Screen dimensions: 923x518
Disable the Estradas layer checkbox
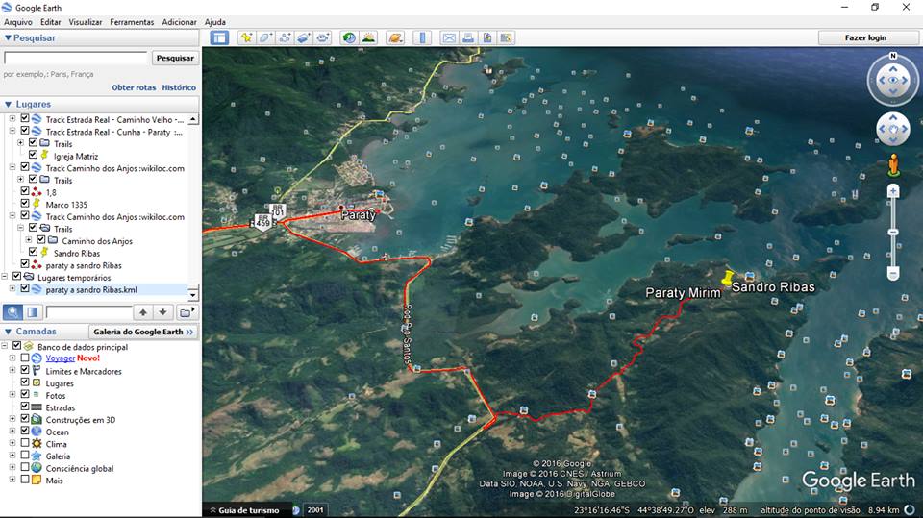point(25,407)
